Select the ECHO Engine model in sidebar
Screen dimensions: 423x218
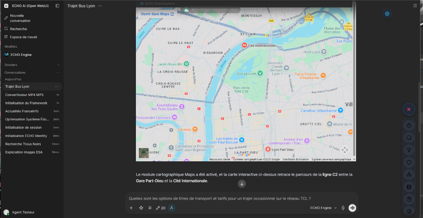(x=32, y=55)
